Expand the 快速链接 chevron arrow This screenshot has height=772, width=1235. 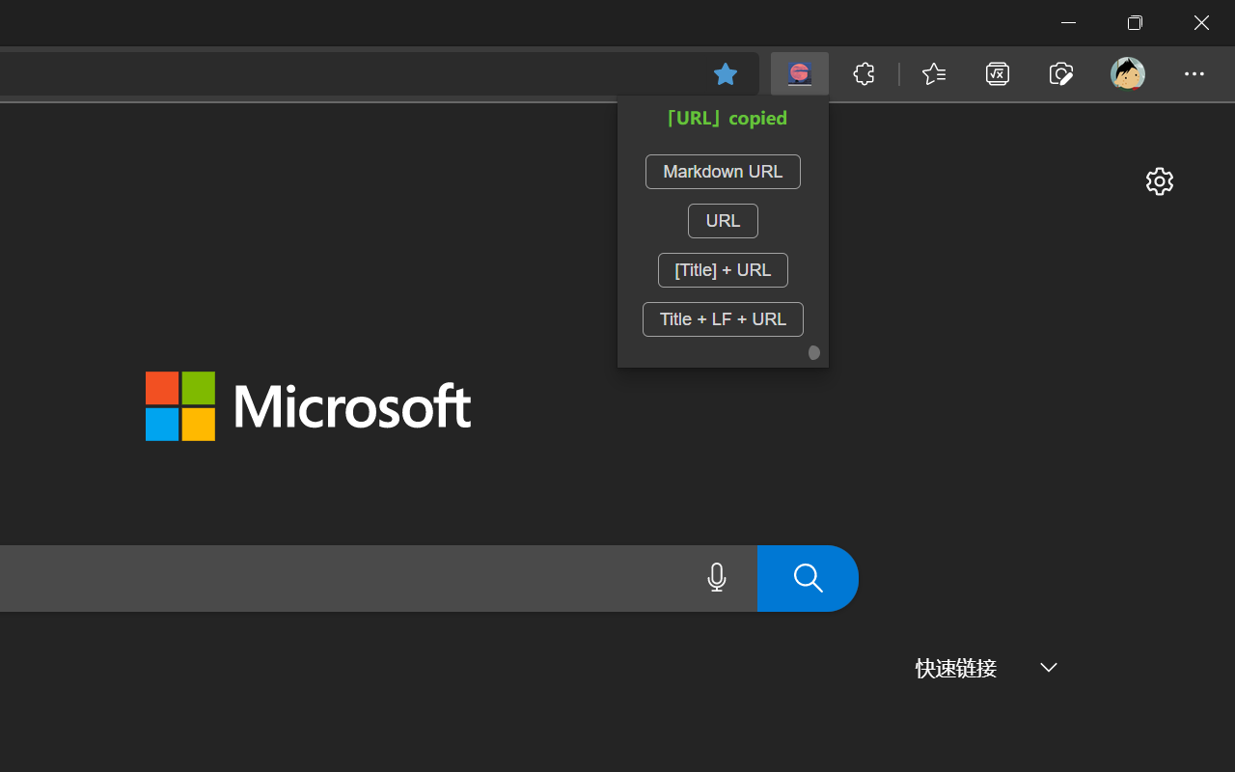(1049, 668)
